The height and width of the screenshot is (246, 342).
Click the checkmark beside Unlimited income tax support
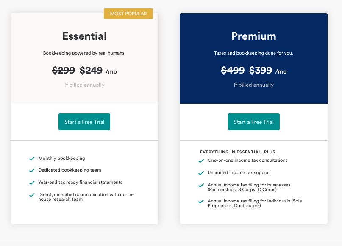[x=201, y=173]
